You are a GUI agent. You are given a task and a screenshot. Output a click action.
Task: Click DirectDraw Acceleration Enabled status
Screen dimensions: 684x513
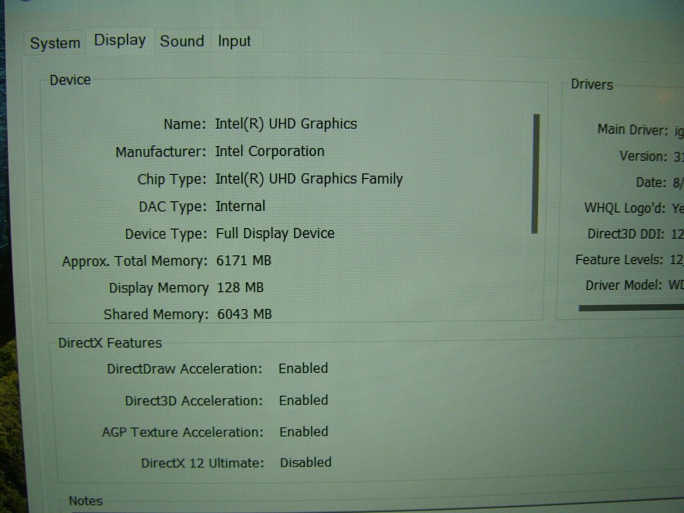point(303,368)
